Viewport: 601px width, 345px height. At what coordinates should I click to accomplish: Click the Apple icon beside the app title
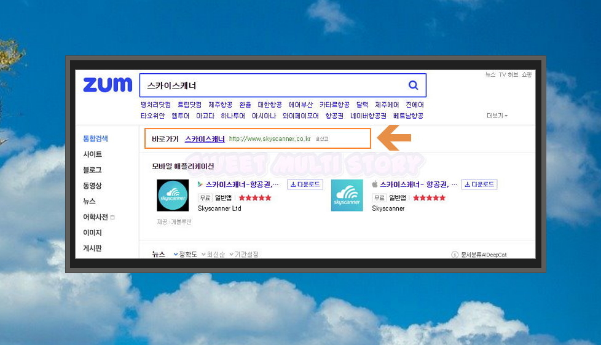[374, 184]
